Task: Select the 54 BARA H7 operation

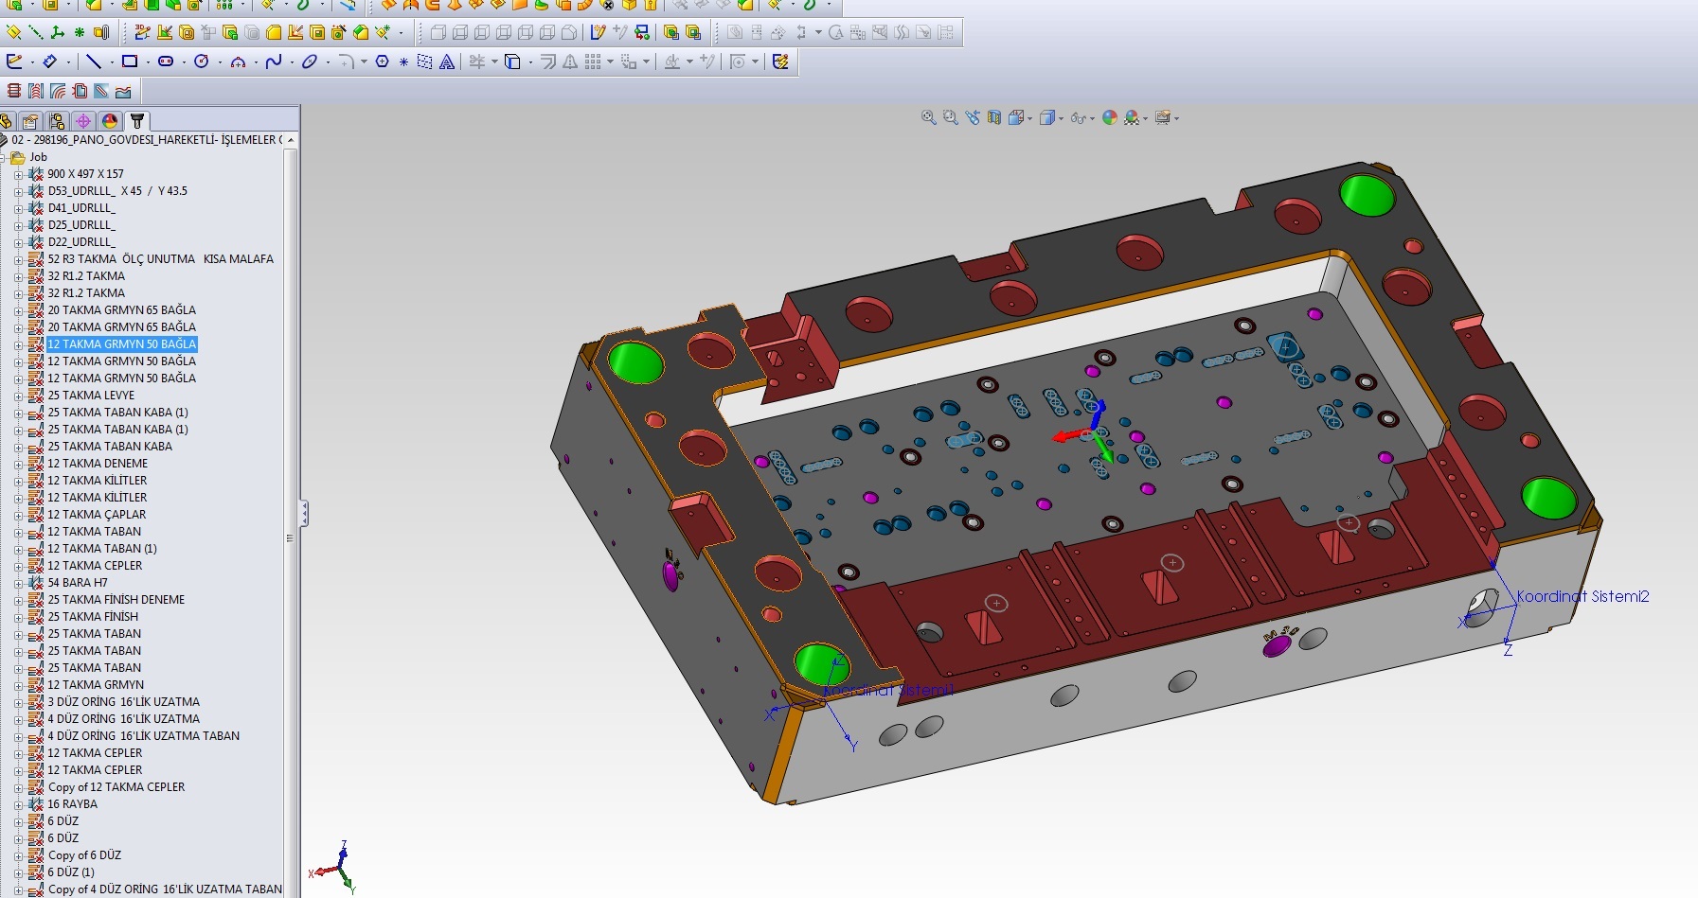Action: click(78, 583)
